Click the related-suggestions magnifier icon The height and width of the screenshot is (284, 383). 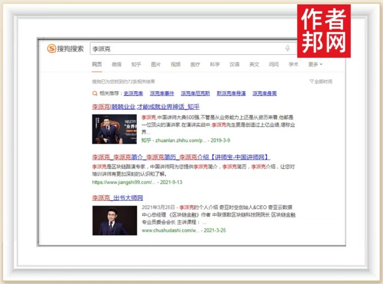pos(95,93)
